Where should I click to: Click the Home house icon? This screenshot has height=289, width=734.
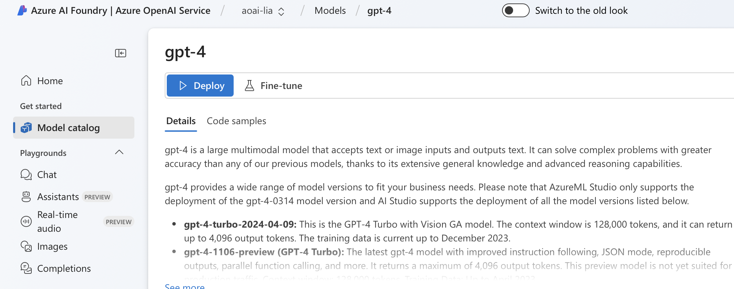[26, 81]
